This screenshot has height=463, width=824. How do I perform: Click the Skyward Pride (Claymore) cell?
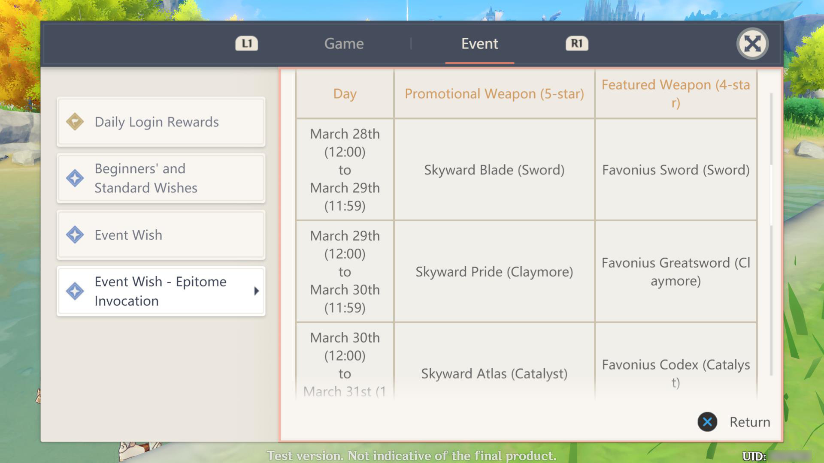click(494, 271)
